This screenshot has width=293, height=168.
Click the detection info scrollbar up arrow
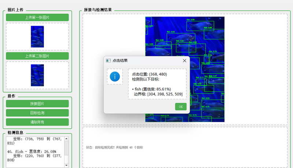tap(67, 139)
